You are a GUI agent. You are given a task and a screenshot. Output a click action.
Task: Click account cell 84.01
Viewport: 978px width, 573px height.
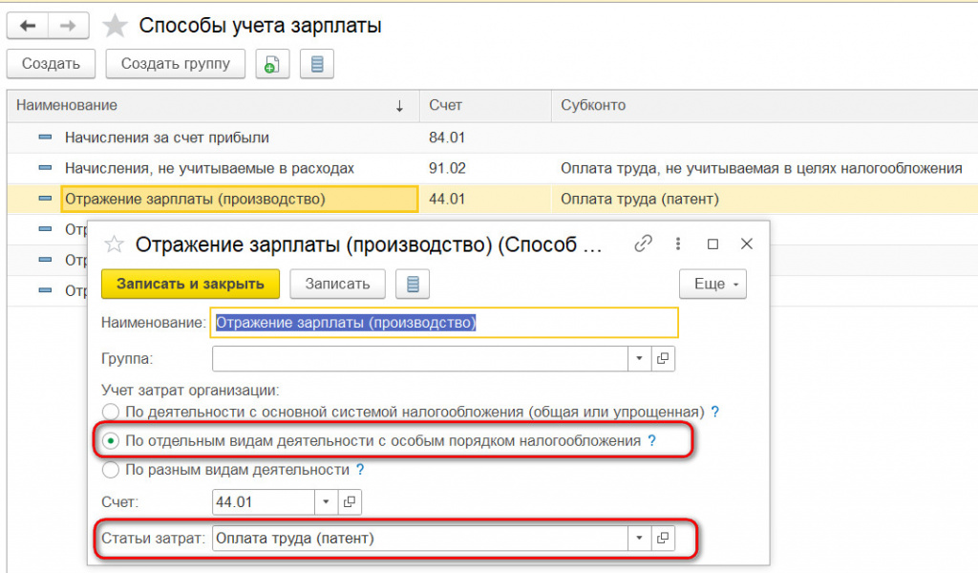[x=447, y=138]
